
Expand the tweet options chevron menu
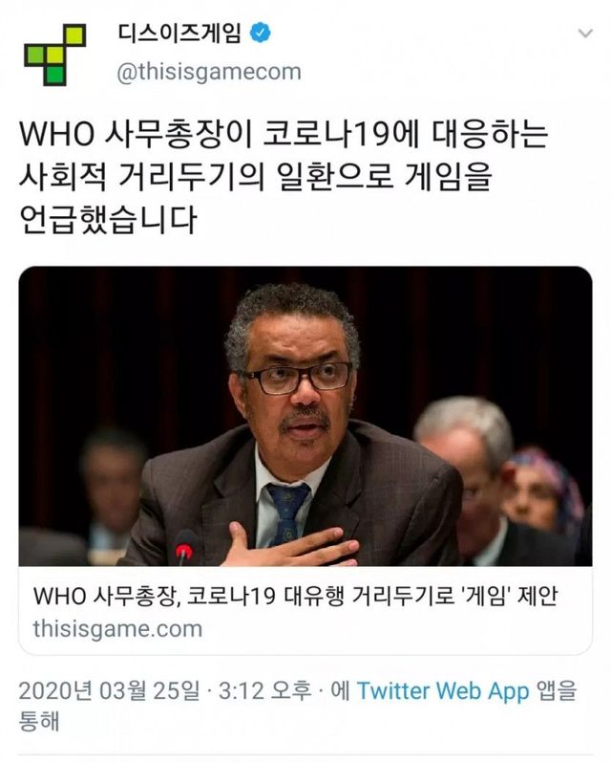point(586,33)
